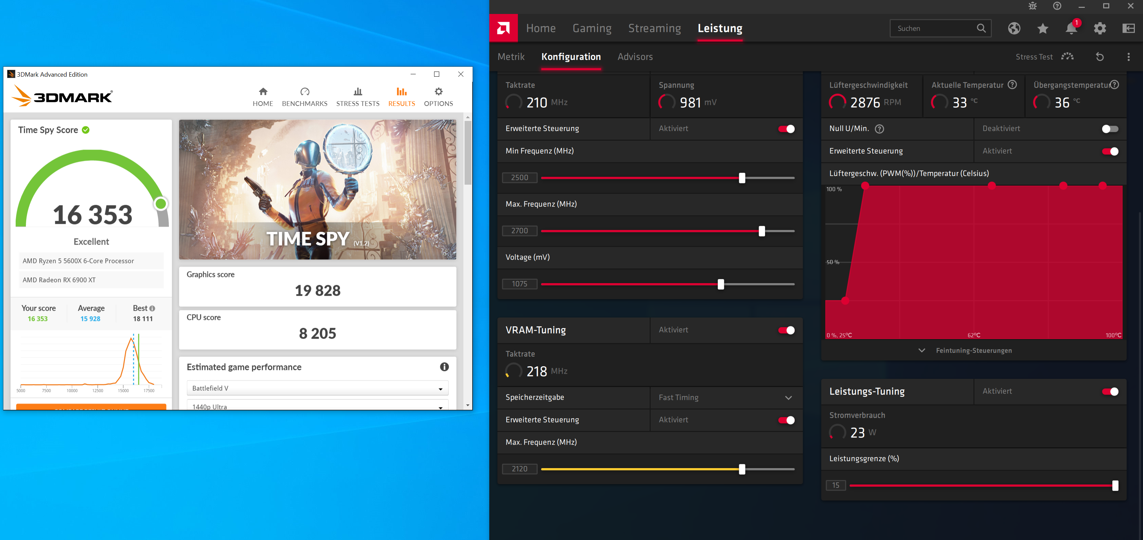Image resolution: width=1143 pixels, height=540 pixels.
Task: Enable Null U/Min. zero RPM toggle
Action: point(1110,129)
